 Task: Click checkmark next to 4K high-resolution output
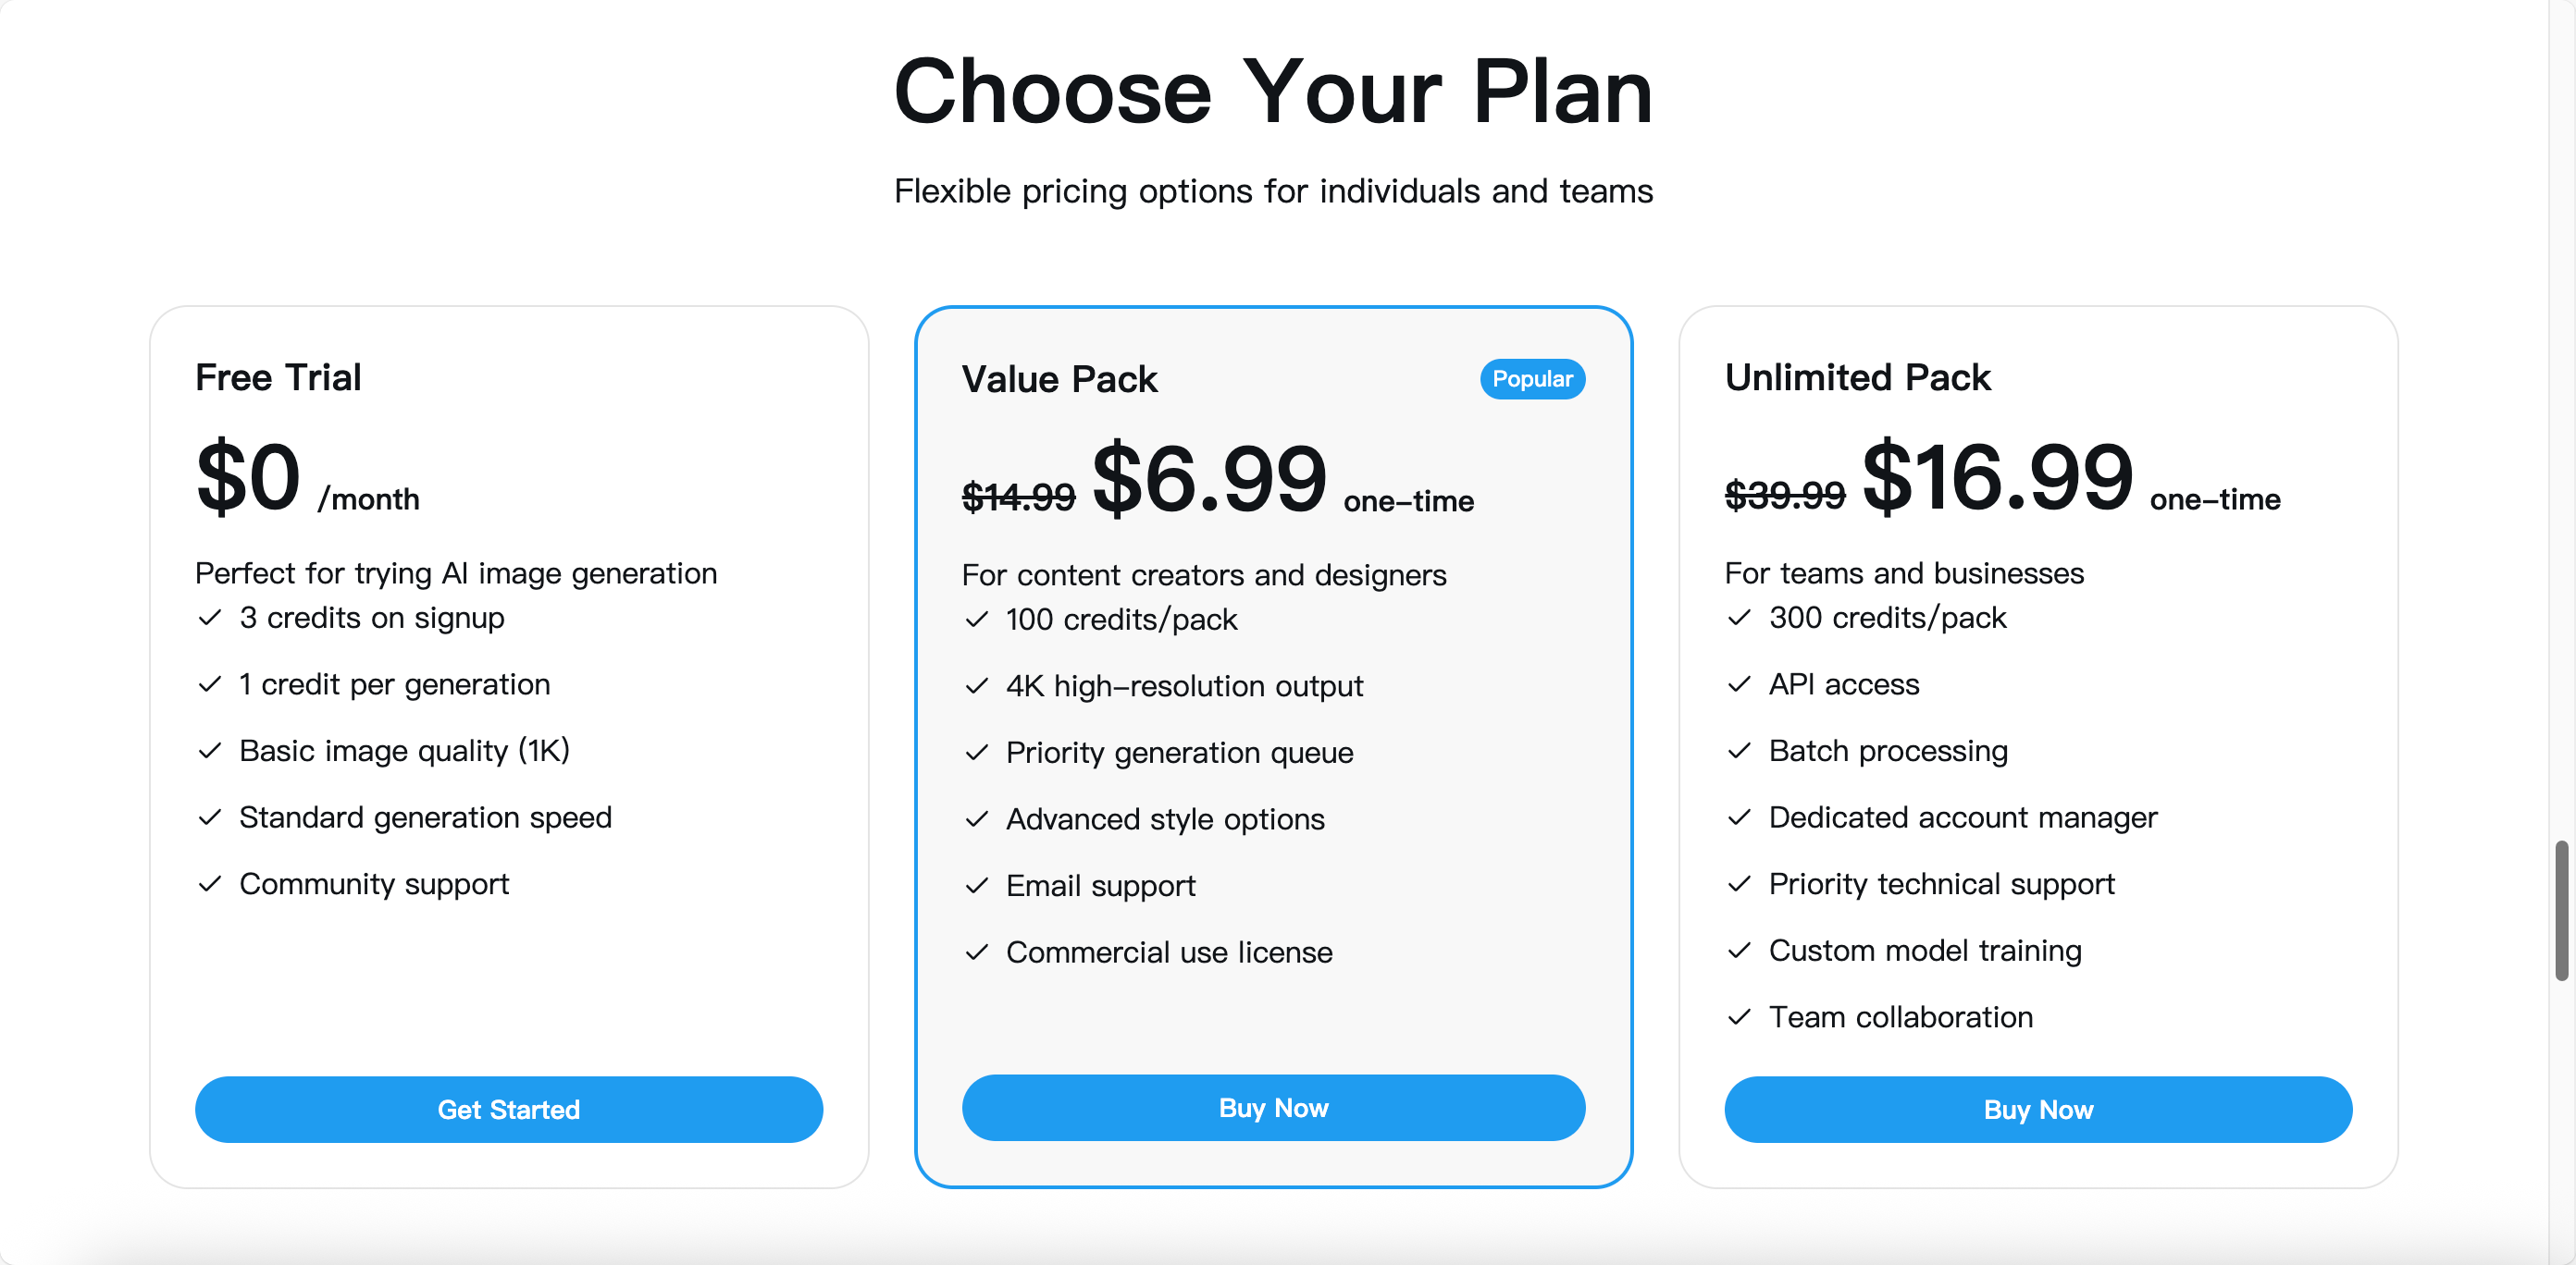pyautogui.click(x=976, y=685)
